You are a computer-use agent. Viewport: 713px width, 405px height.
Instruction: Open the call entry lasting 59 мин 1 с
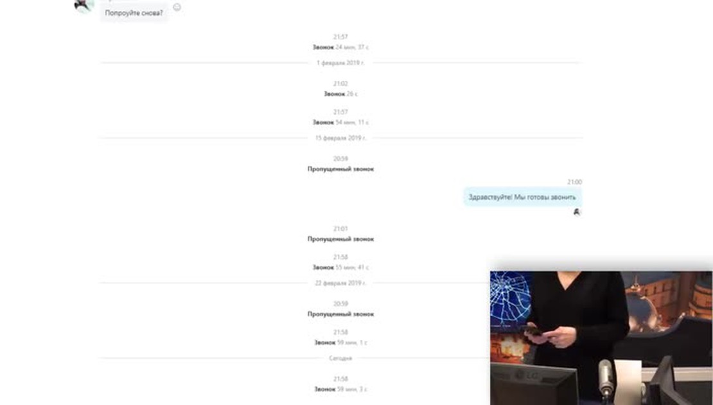point(340,343)
